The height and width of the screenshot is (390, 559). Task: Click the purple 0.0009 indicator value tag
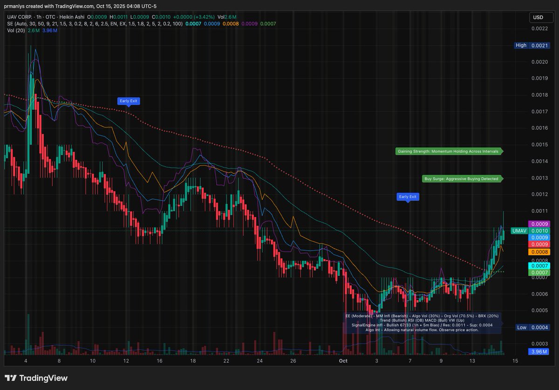pos(539,224)
